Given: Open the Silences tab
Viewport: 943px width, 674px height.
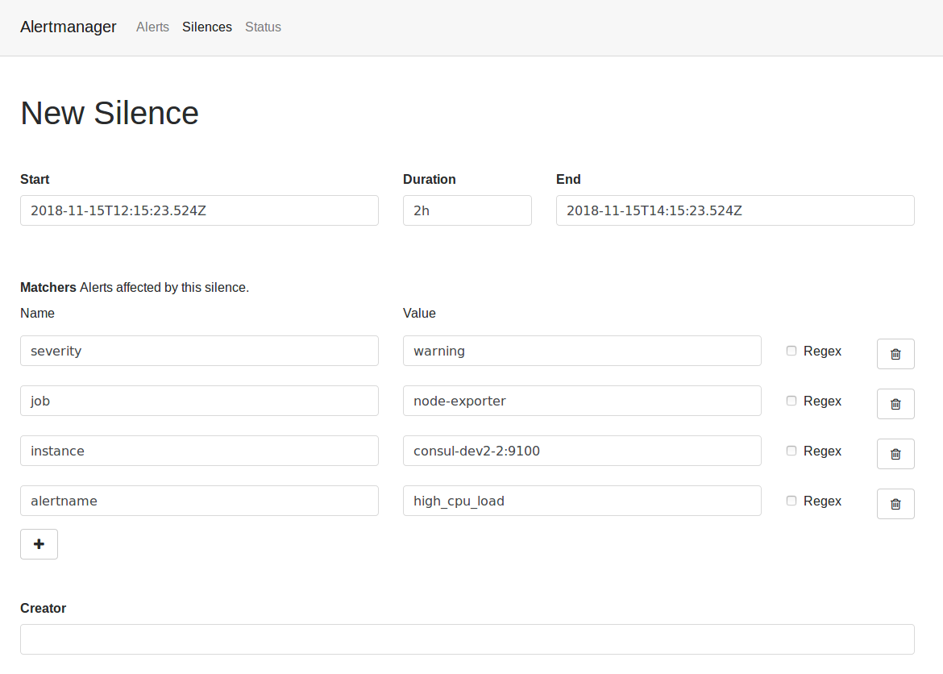Looking at the screenshot, I should (207, 27).
